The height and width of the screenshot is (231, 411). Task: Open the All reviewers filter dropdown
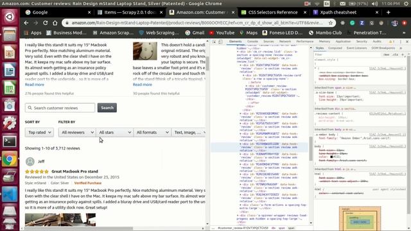[77, 133]
